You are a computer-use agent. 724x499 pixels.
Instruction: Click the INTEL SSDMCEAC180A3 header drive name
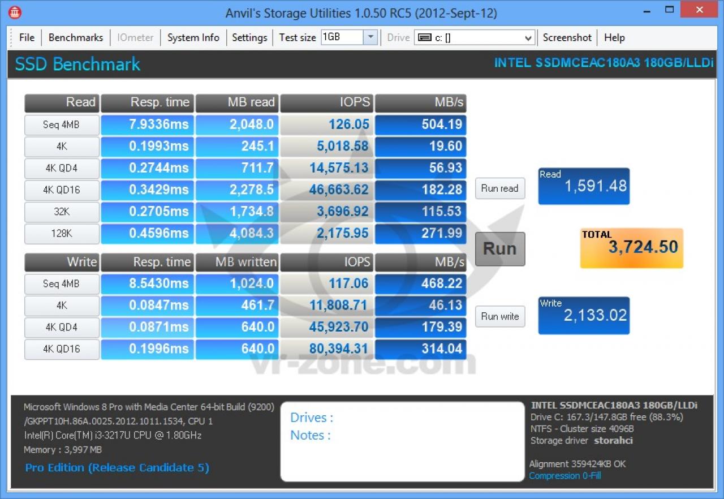pos(604,63)
